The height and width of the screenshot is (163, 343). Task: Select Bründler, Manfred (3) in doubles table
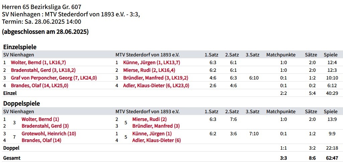[x=156, y=126]
